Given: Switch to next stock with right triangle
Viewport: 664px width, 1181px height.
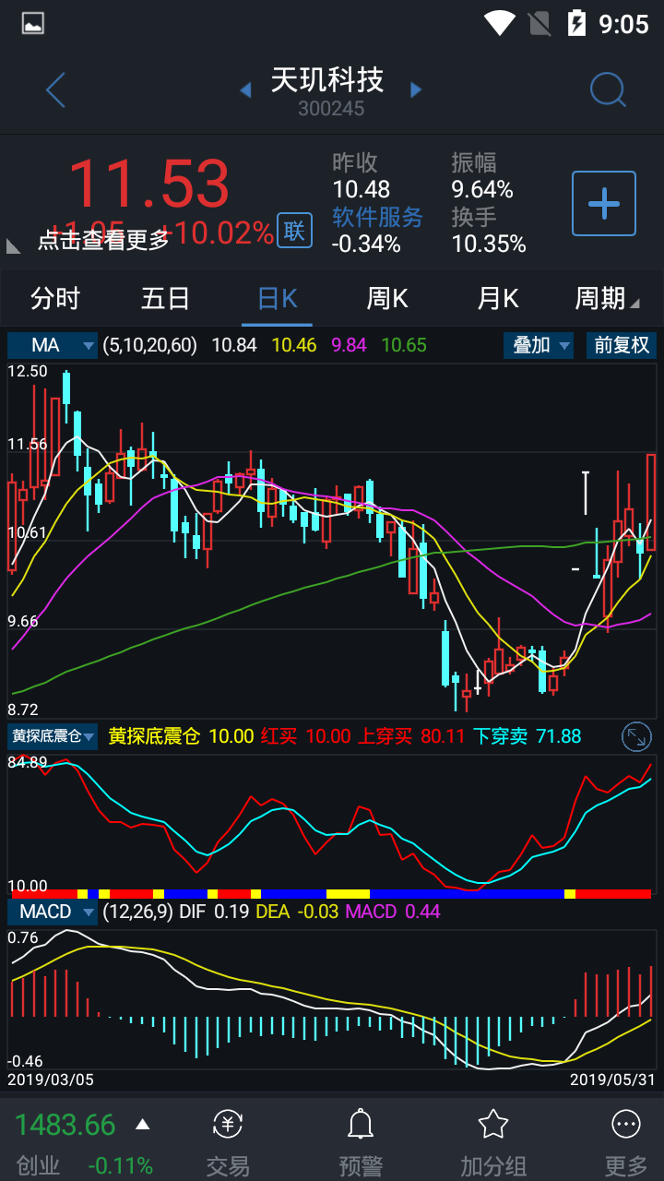Looking at the screenshot, I should [416, 89].
